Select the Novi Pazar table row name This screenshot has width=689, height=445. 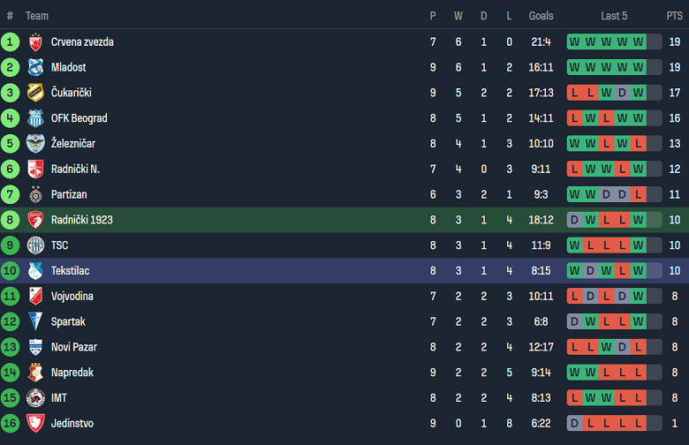coord(74,347)
